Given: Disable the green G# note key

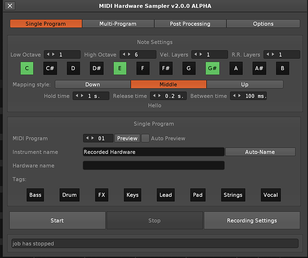Looking at the screenshot, I should coord(213,68).
